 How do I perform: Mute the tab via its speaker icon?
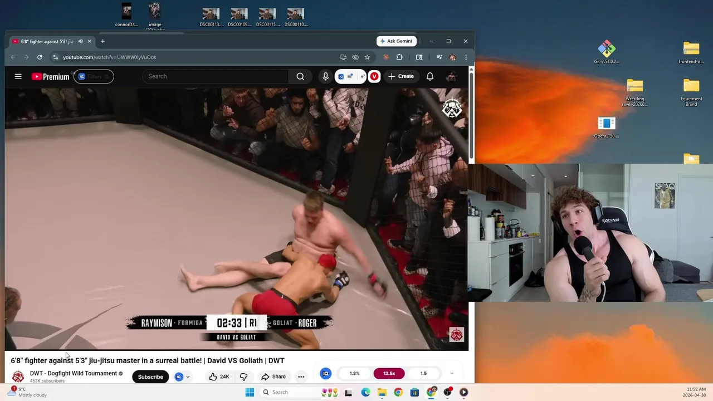(80, 41)
